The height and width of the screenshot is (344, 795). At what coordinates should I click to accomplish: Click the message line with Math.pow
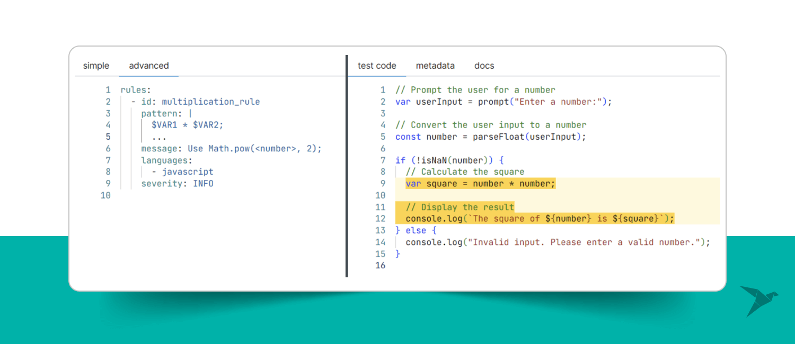[x=231, y=149]
